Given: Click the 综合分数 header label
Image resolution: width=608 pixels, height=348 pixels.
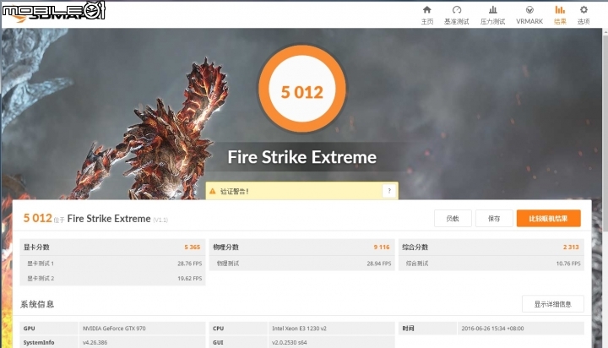Looking at the screenshot, I should click(x=415, y=247).
